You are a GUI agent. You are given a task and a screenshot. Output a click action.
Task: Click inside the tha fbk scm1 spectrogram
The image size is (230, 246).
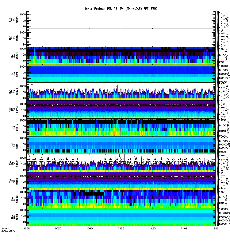(121, 74)
